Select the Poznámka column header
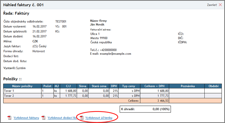This screenshot has width=225, height=123. pyautogui.click(x=187, y=86)
